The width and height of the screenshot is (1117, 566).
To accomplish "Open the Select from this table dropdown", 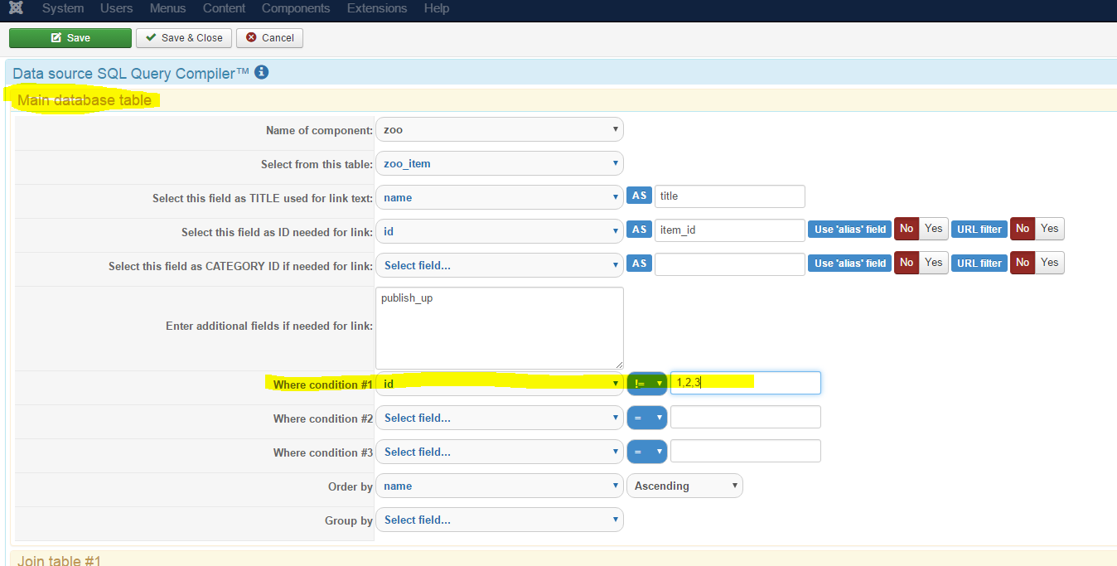I will point(499,164).
